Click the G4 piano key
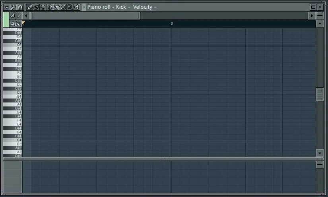 tap(13, 112)
